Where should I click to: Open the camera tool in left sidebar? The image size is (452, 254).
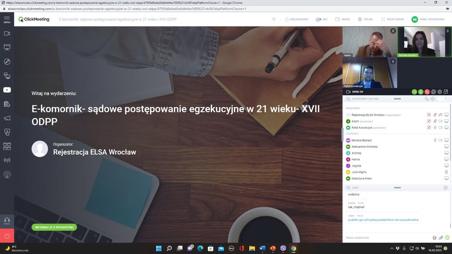pyautogui.click(x=7, y=33)
